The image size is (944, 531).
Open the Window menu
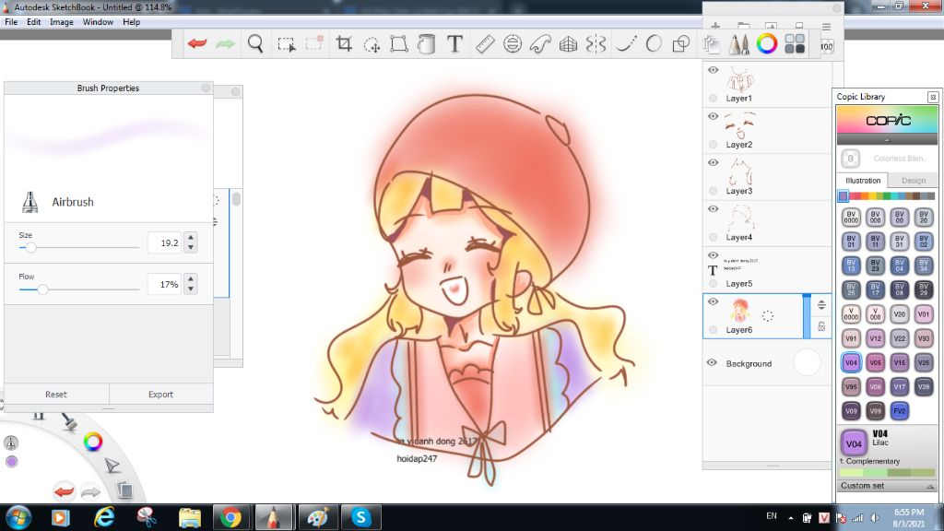[98, 22]
